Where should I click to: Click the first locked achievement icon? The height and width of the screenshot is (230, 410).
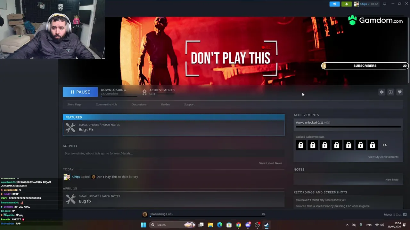(x=301, y=145)
